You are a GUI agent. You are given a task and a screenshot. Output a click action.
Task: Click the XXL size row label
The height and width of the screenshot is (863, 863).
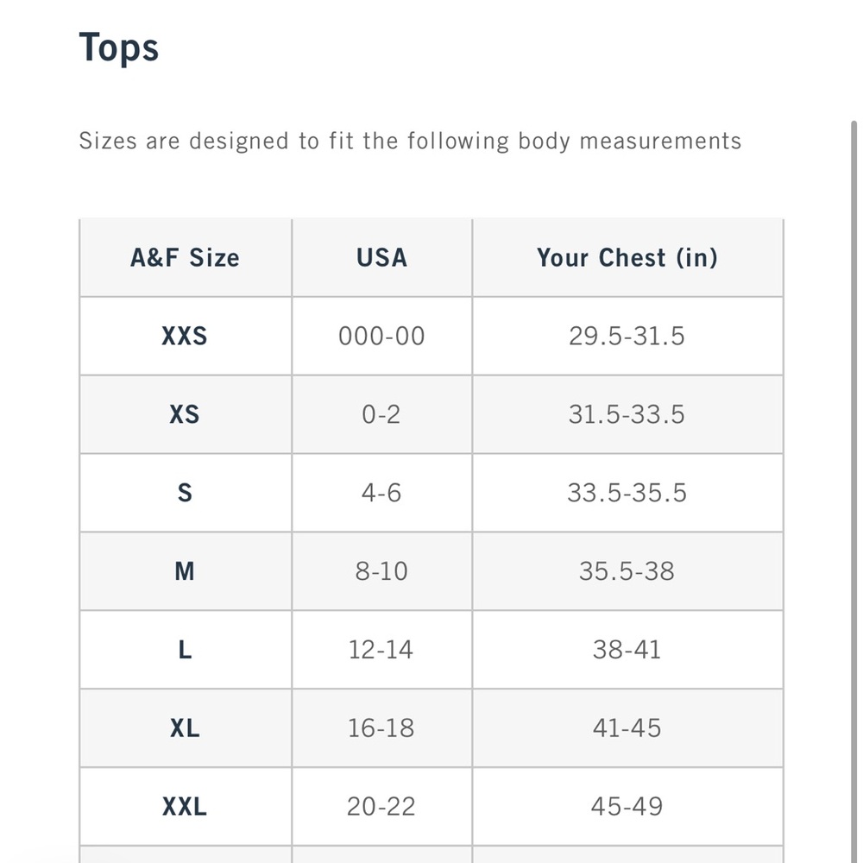click(x=185, y=807)
